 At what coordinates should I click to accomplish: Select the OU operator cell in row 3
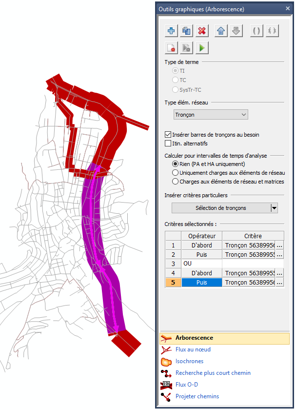click(201, 264)
